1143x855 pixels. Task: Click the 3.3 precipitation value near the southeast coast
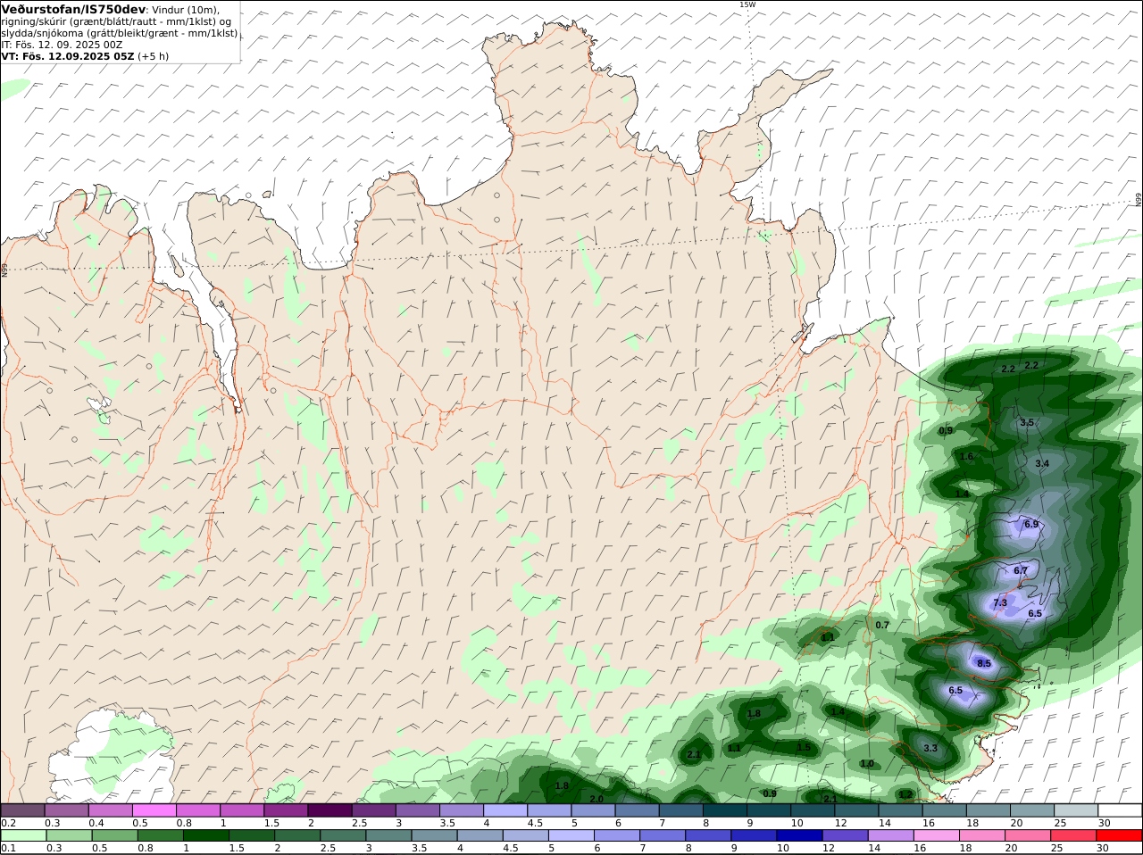[x=930, y=748]
